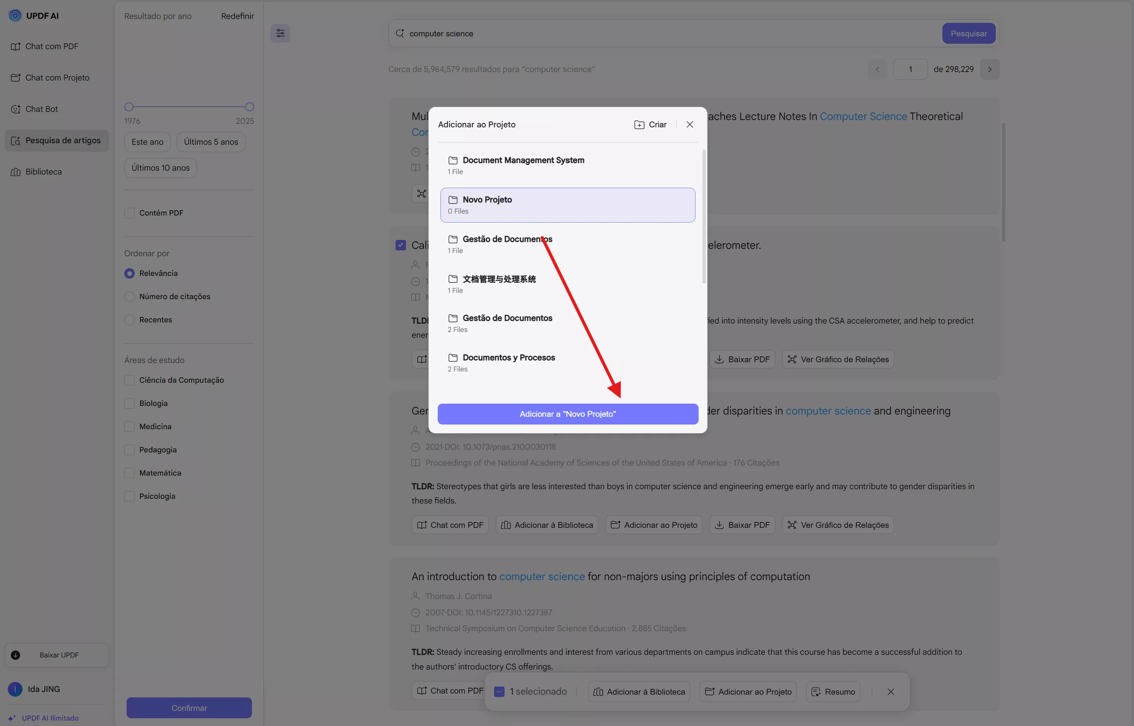Select Gestão de Documentos with 2 Files
Screen dimensions: 1134x726
[567, 324]
